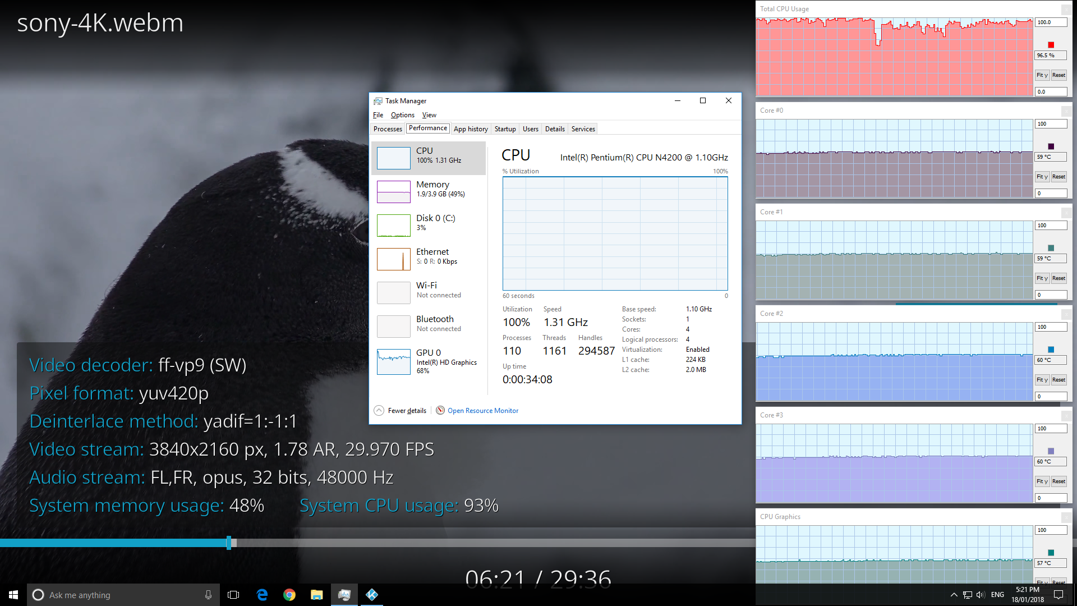
Task: Click Reset on Core #3 graph
Action: [1058, 481]
